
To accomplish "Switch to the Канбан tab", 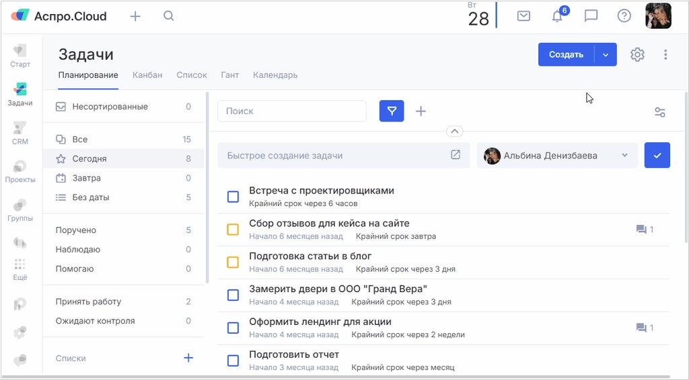I will (147, 75).
